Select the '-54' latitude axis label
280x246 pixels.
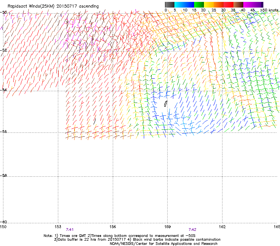pos(3,90)
